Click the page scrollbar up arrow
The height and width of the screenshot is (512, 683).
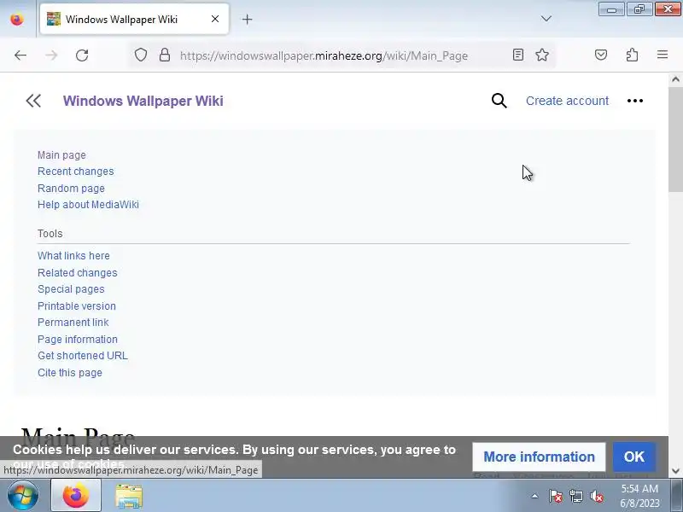pyautogui.click(x=675, y=79)
